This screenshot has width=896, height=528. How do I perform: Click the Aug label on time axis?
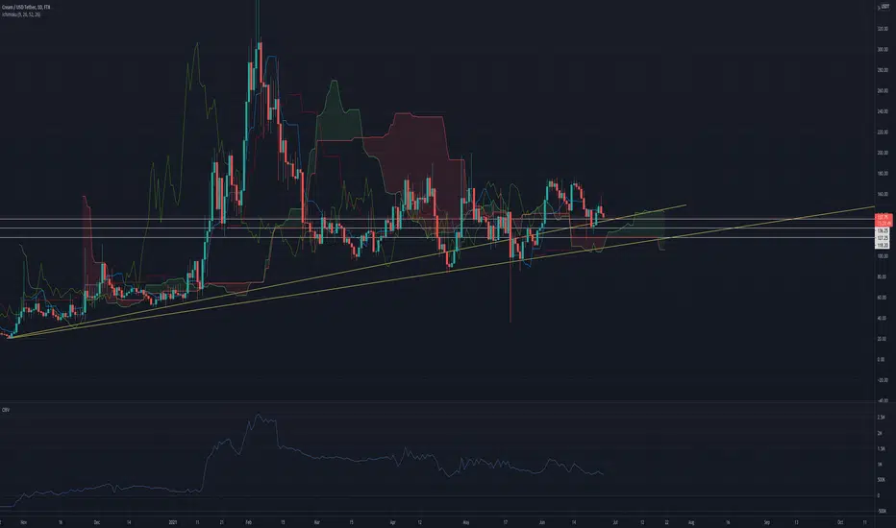691,521
